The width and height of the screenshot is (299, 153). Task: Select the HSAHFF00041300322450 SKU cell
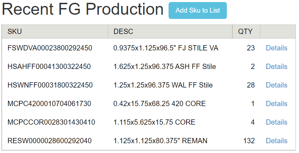[49, 67]
